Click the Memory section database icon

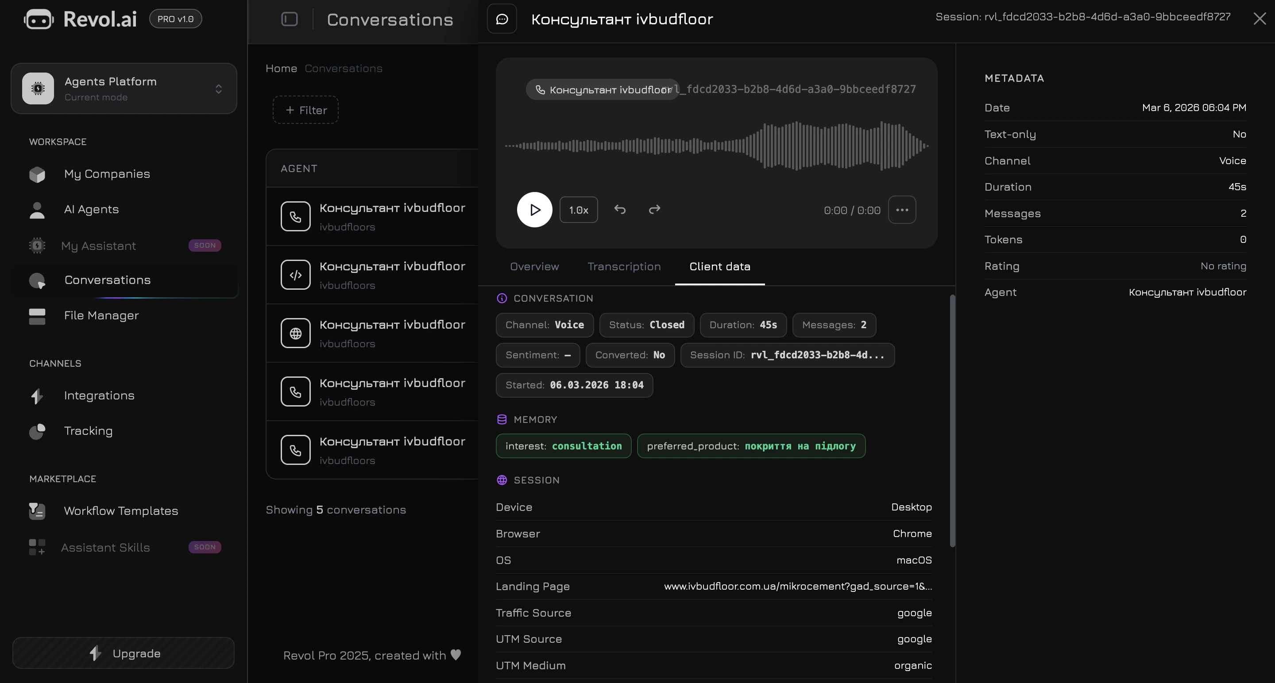coord(502,419)
